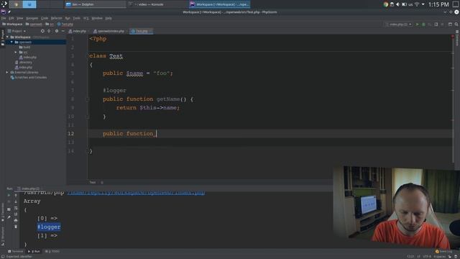Open the Tools menu
This screenshot has height=259, width=460.
coord(77,18)
